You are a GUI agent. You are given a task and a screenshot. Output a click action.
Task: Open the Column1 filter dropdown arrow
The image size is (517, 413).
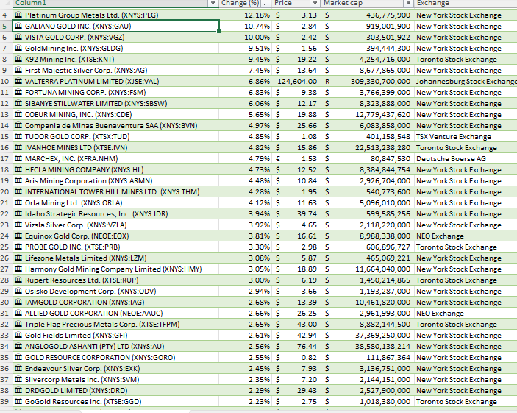(213, 3)
